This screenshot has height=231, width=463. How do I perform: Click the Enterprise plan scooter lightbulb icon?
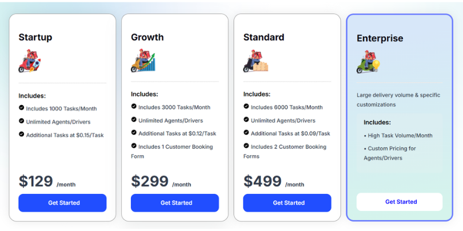pyautogui.click(x=368, y=63)
